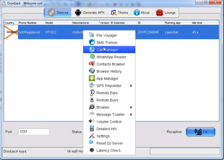The image size is (224, 160).
Task: Expand the Browser submenu arrow
Action: coord(131,107)
